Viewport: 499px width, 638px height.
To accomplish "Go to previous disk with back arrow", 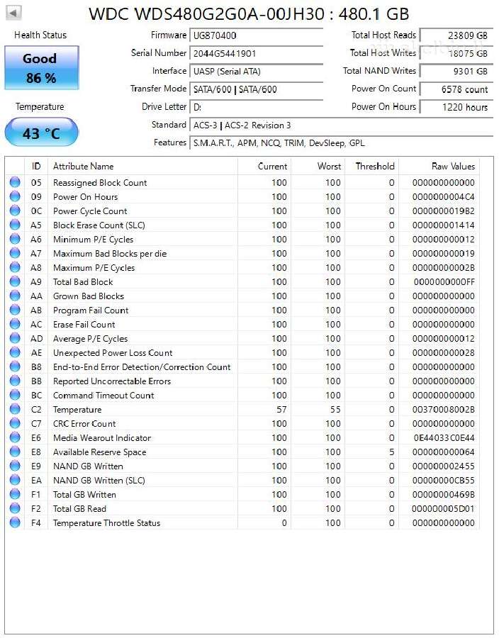I will [14, 13].
